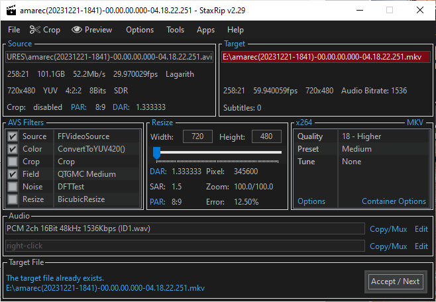Open the Options menu
436x302 pixels.
tap(140, 30)
